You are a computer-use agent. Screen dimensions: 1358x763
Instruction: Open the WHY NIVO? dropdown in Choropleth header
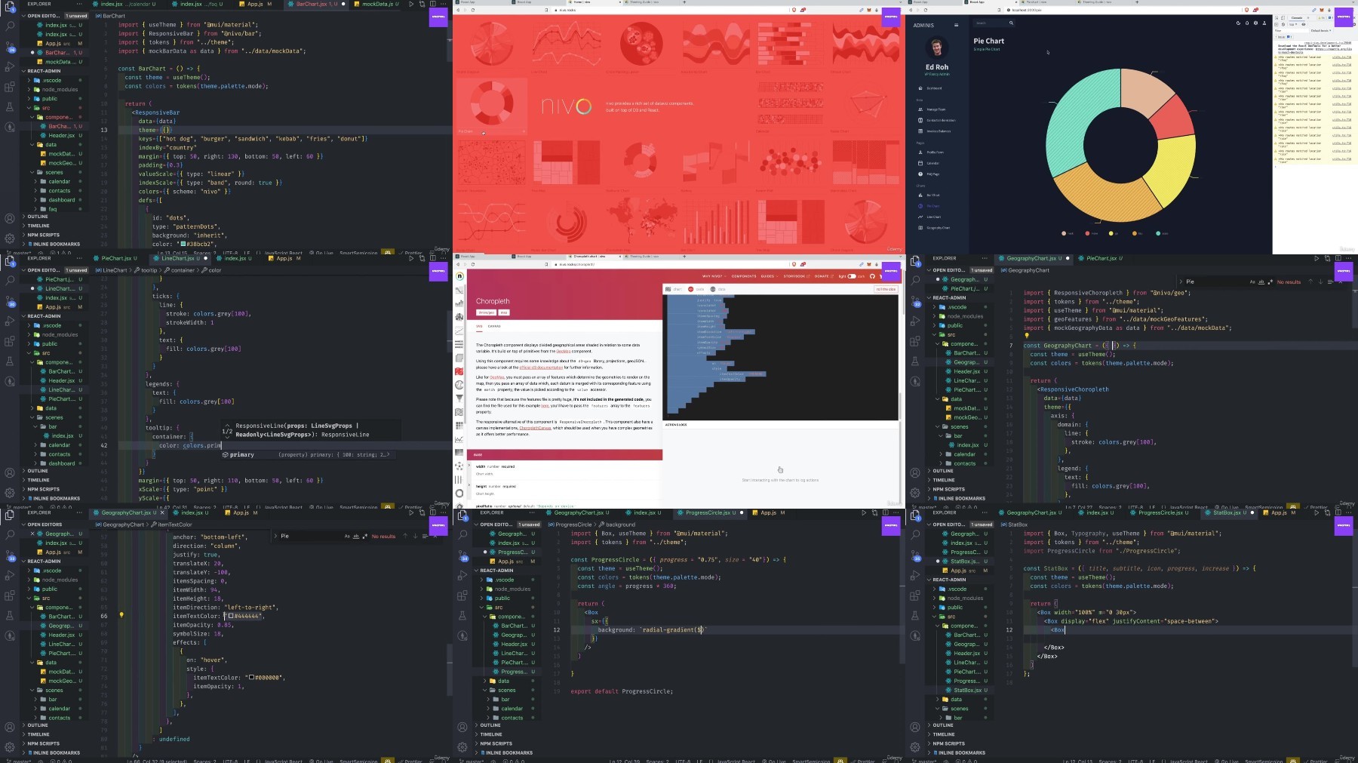713,276
